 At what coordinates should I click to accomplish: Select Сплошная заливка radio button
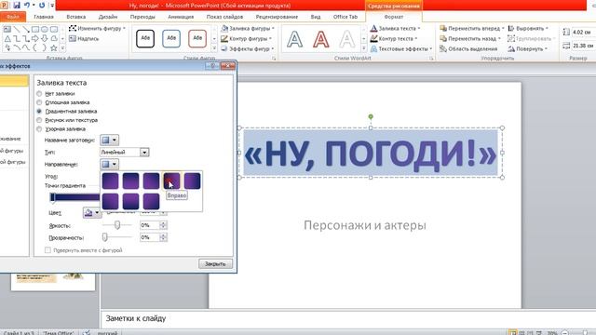point(39,102)
